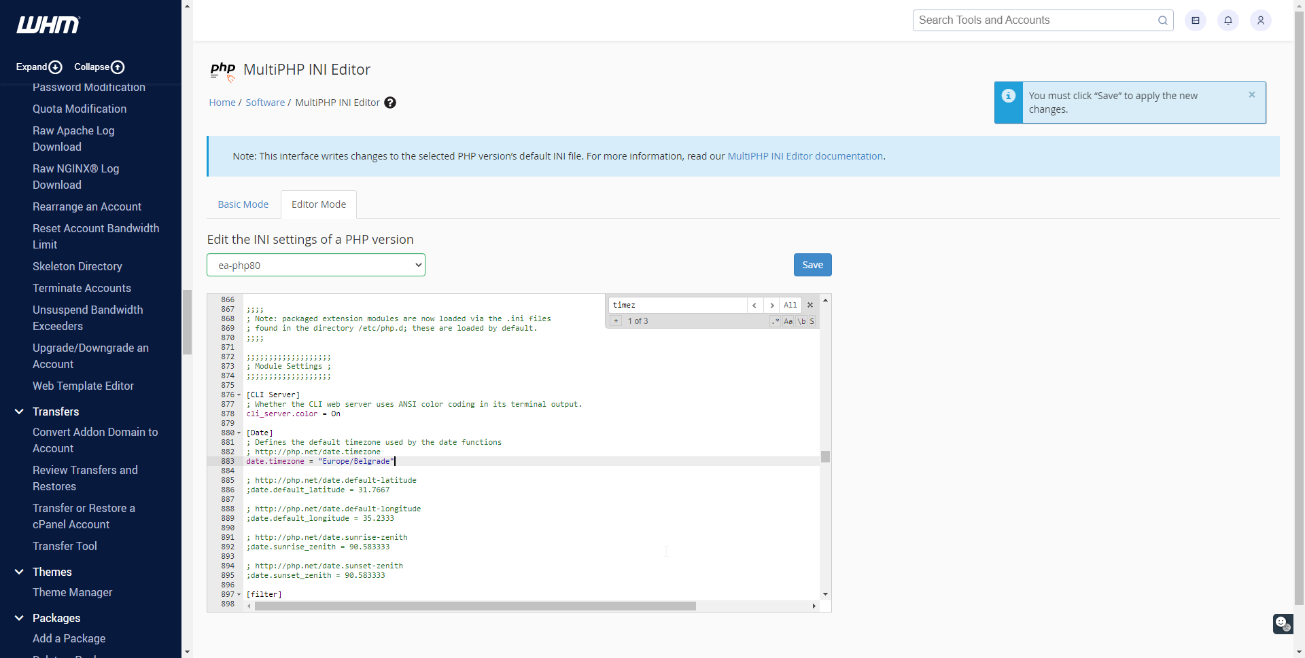The height and width of the screenshot is (658, 1305).
Task: Select the Editor Mode tab
Action: pos(319,204)
